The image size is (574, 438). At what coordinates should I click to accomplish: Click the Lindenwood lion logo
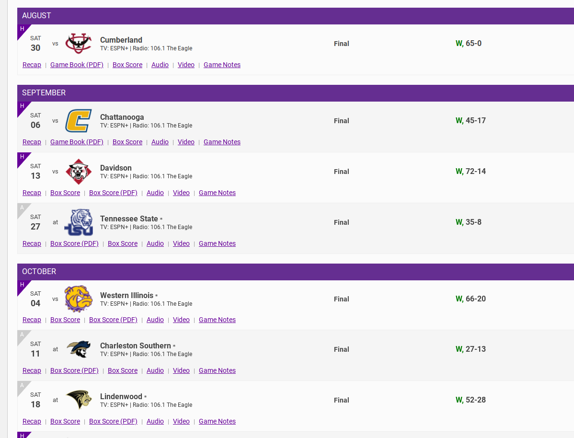pos(79,400)
